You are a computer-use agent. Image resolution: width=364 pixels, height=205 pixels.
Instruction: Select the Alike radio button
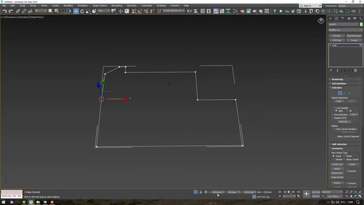[336, 111]
